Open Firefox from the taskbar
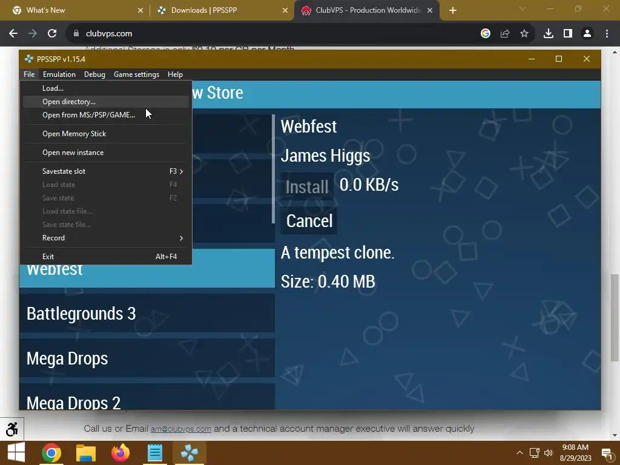Image resolution: width=620 pixels, height=465 pixels. click(x=120, y=453)
